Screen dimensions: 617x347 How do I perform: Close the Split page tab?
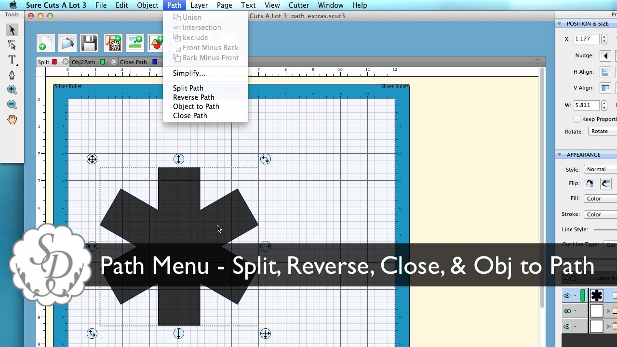(65, 62)
